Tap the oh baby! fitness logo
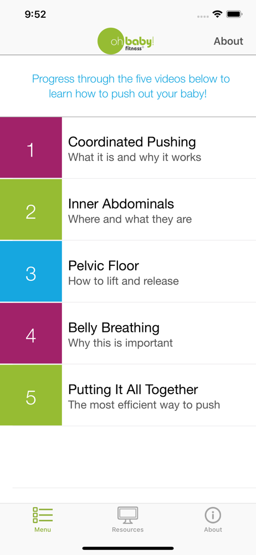 126,41
